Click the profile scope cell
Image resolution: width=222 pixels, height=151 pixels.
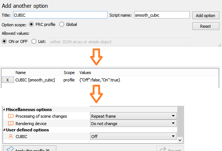pyautogui.click(x=69, y=80)
